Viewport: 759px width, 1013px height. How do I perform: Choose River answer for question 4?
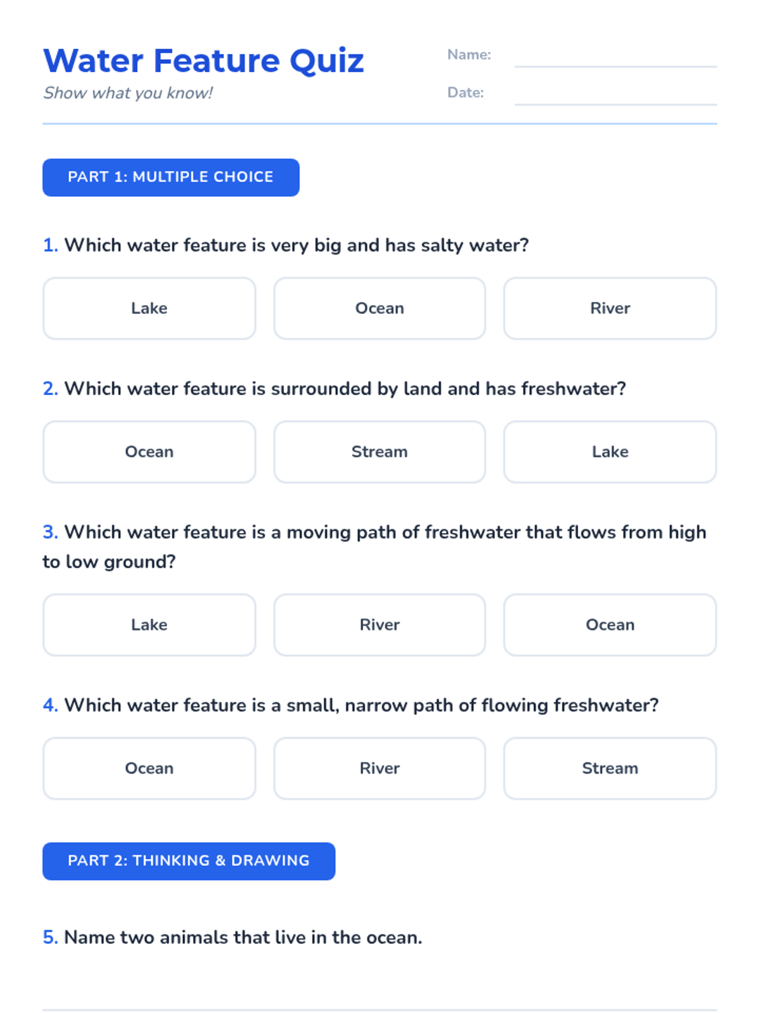point(379,769)
